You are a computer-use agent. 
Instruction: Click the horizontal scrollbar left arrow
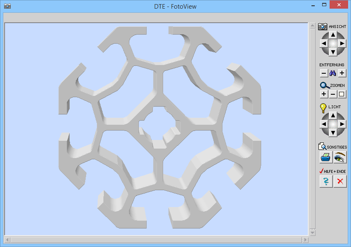pyautogui.click(x=7, y=240)
